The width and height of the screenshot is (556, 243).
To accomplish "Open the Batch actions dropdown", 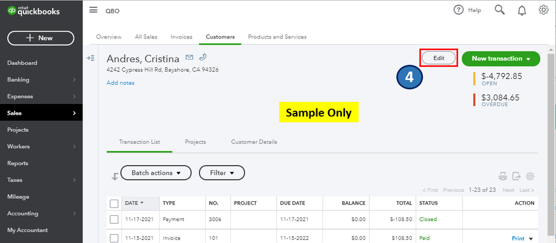I will (156, 173).
